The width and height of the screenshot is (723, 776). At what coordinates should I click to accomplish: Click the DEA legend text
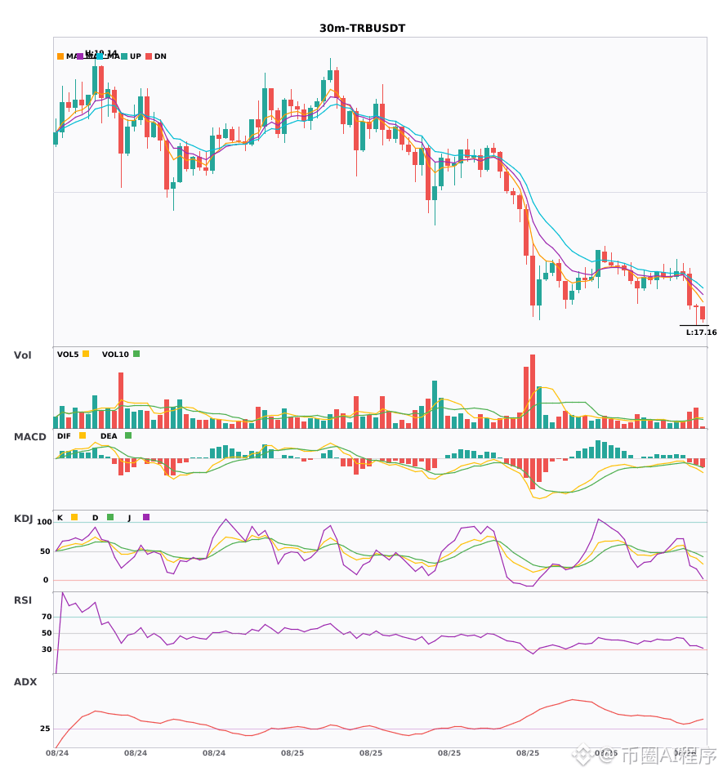pos(109,436)
